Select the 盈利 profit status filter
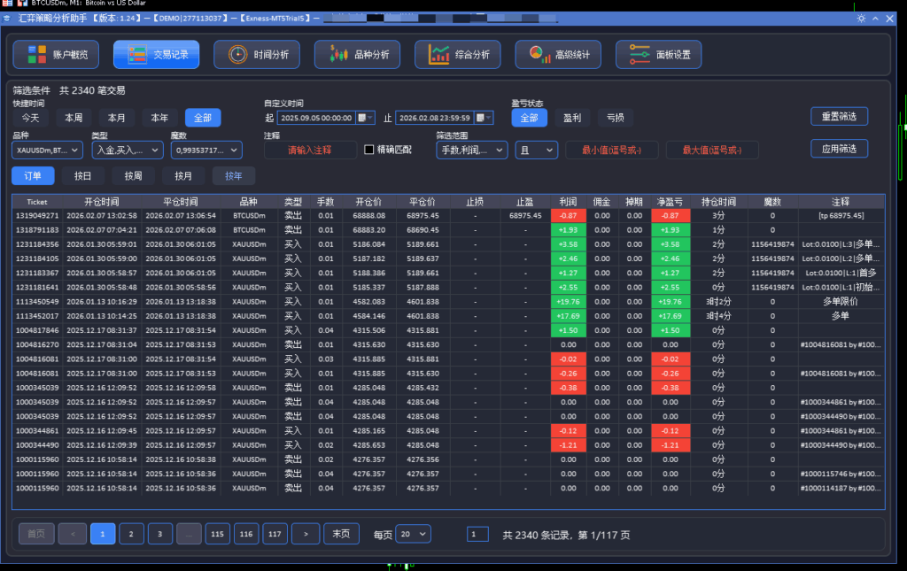 [572, 118]
